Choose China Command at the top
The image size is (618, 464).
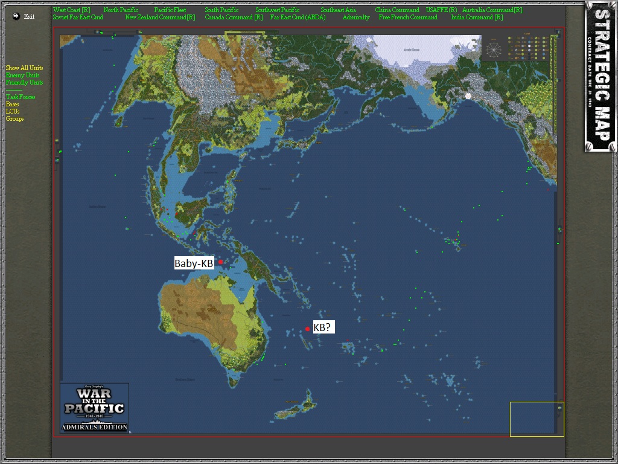coord(397,10)
